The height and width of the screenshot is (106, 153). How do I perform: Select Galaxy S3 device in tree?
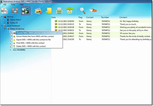pyautogui.click(x=14, y=23)
